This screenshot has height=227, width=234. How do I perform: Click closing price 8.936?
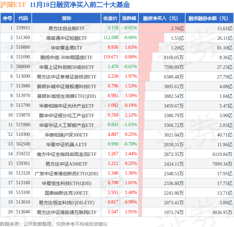[x=113, y=47]
